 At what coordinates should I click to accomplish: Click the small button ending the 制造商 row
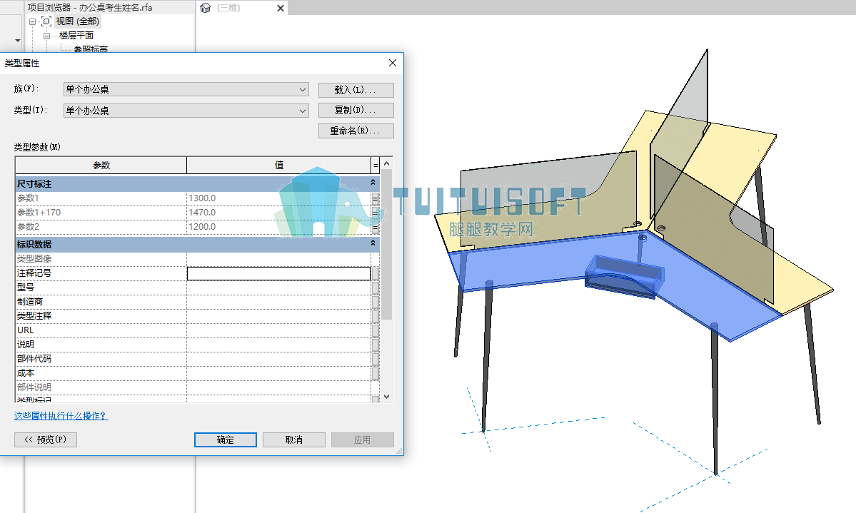[x=375, y=302]
